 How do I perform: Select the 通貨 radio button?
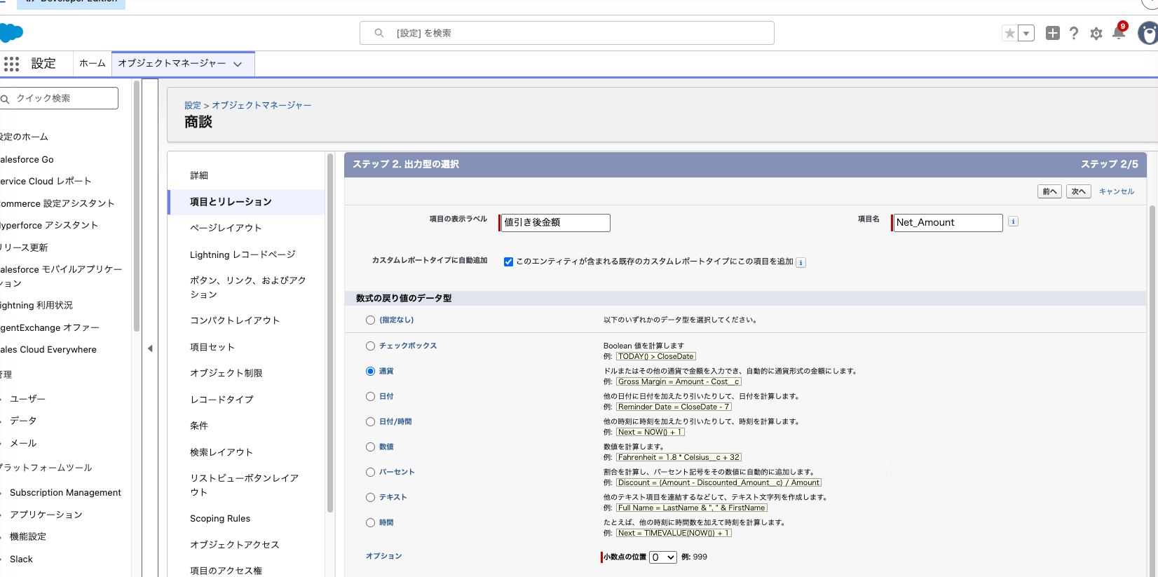(x=370, y=371)
